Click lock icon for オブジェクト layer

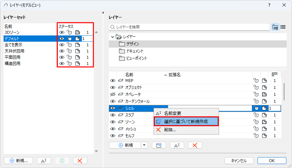[256, 88]
